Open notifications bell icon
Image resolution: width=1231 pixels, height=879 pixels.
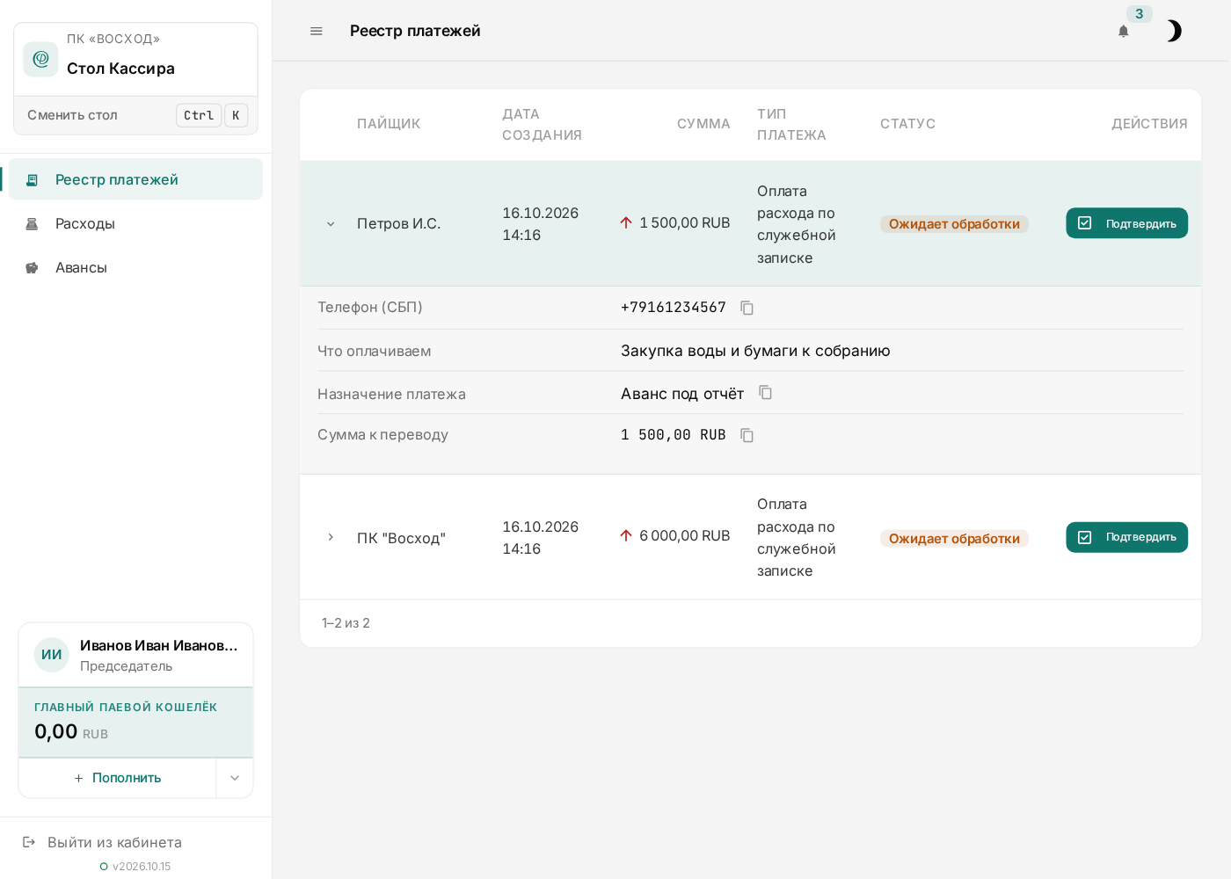pyautogui.click(x=1123, y=32)
